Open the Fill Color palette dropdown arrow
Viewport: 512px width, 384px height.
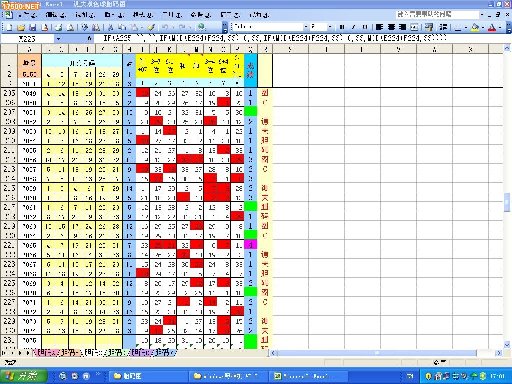click(x=483, y=27)
